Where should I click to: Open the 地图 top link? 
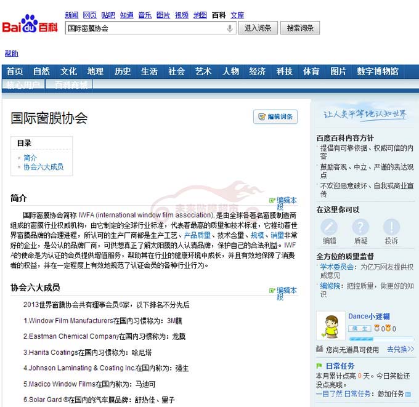coord(200,15)
